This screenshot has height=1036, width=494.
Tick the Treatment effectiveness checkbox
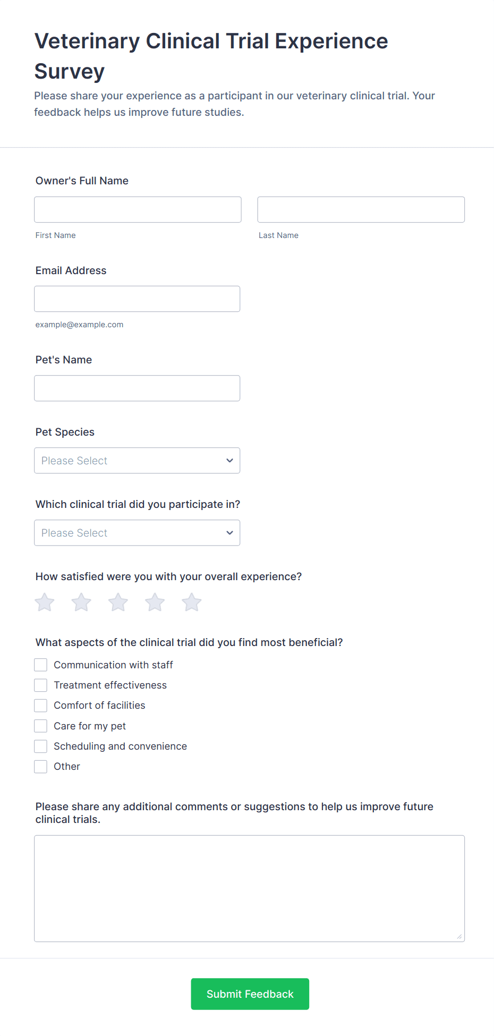coord(41,685)
